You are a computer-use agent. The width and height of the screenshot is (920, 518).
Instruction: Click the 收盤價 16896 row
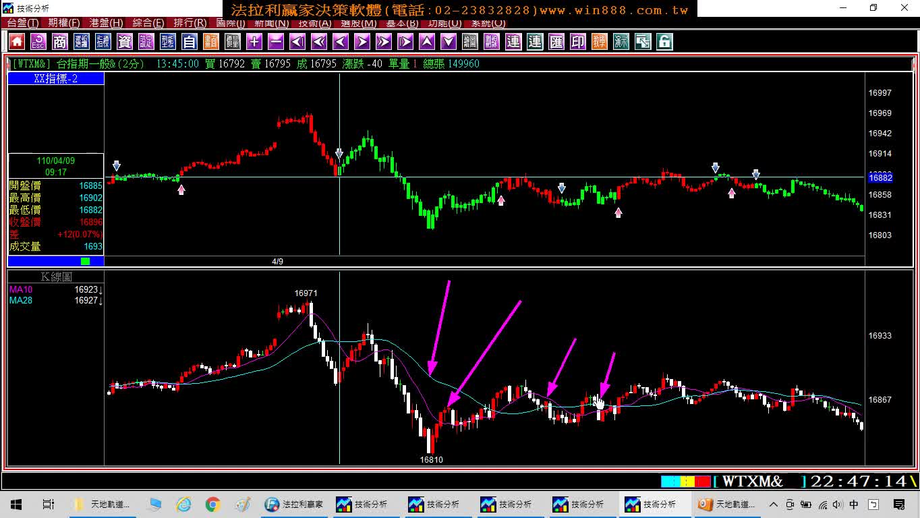point(56,222)
